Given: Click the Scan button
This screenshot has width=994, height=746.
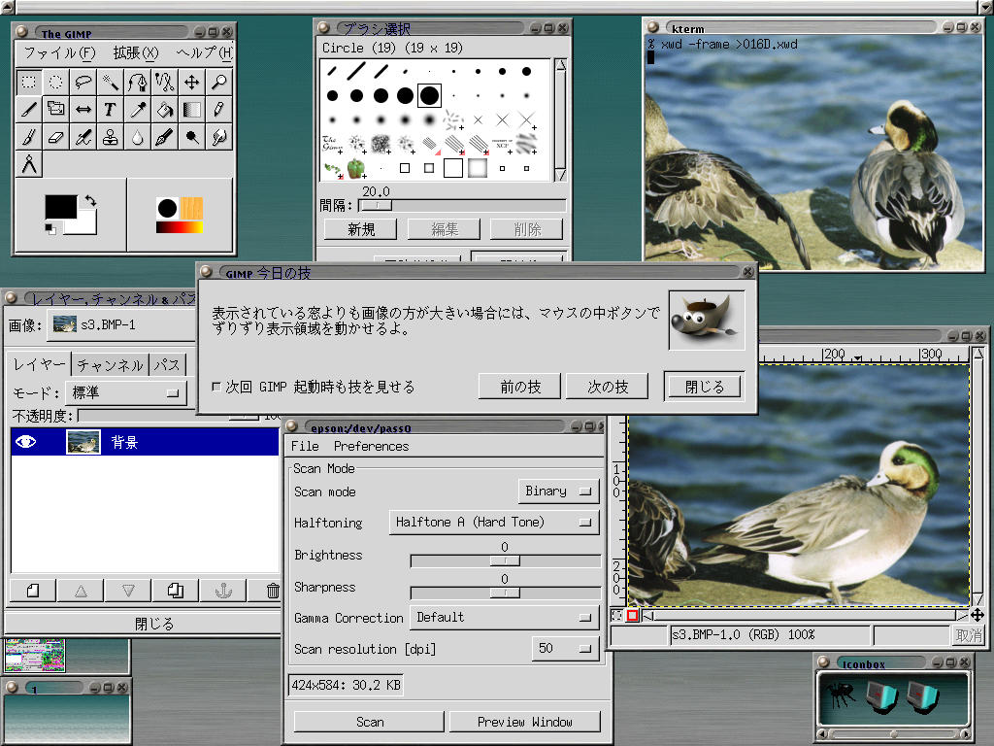Looking at the screenshot, I should point(370,722).
